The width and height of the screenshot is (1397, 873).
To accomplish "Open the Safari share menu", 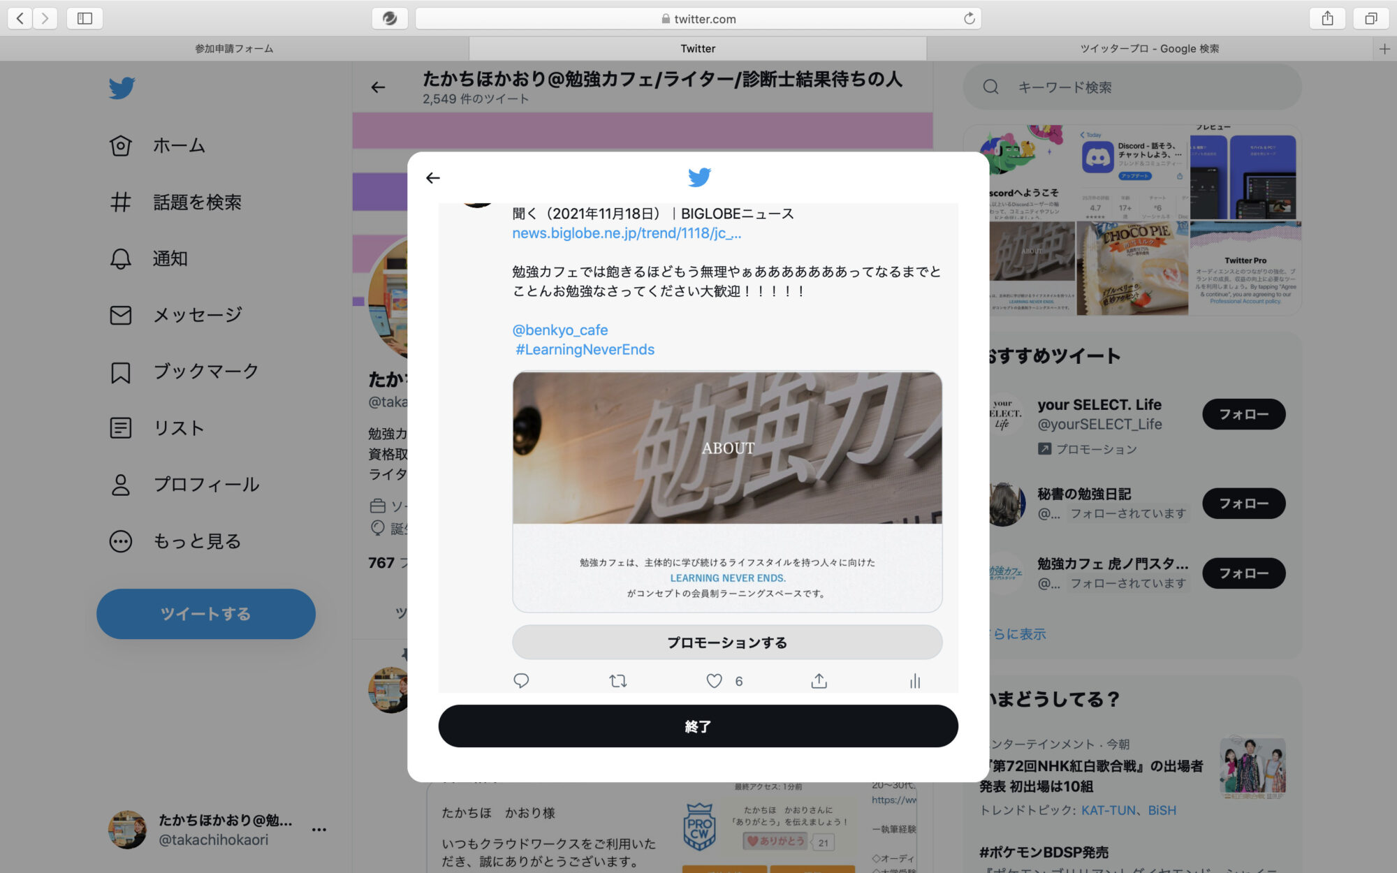I will coord(1327,18).
